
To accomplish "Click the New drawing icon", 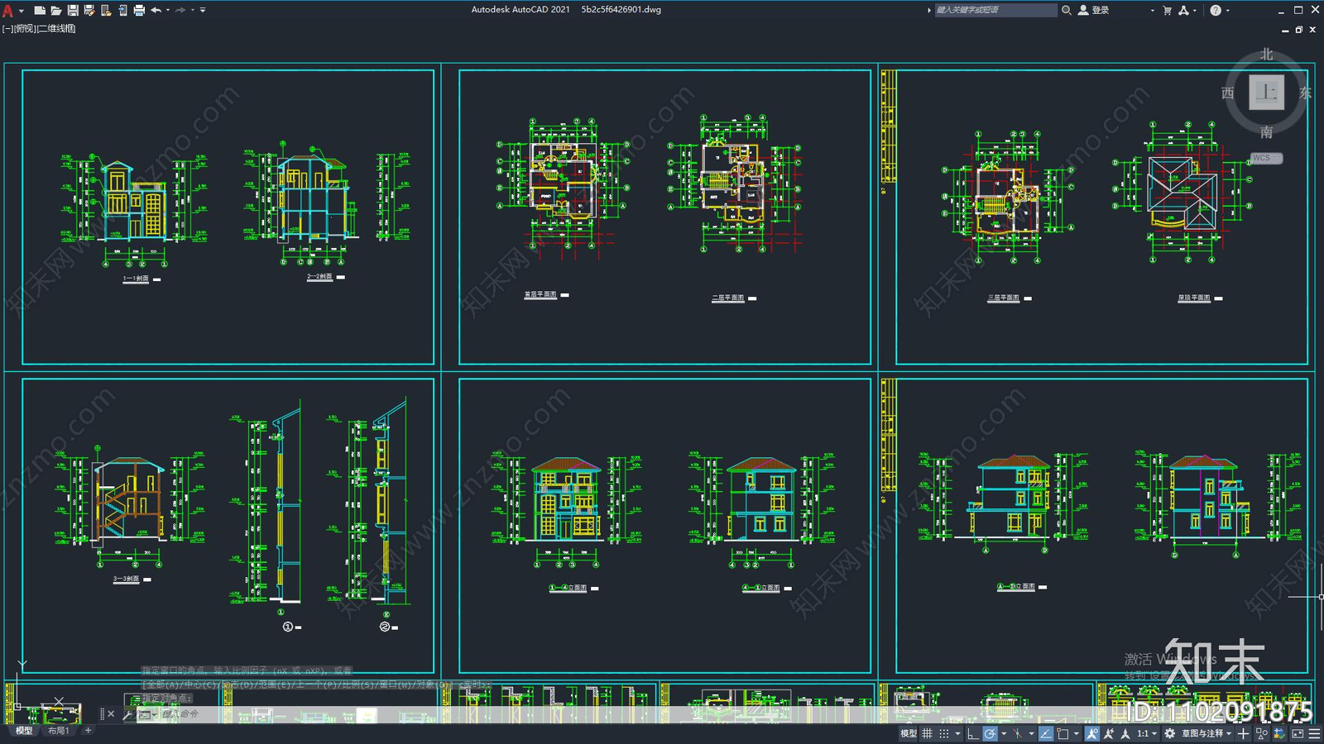I will 39,10.
